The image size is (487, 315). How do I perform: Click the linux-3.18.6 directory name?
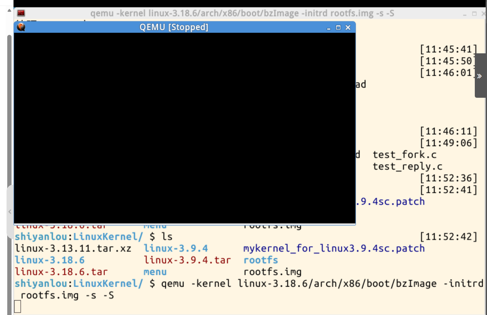50,260
